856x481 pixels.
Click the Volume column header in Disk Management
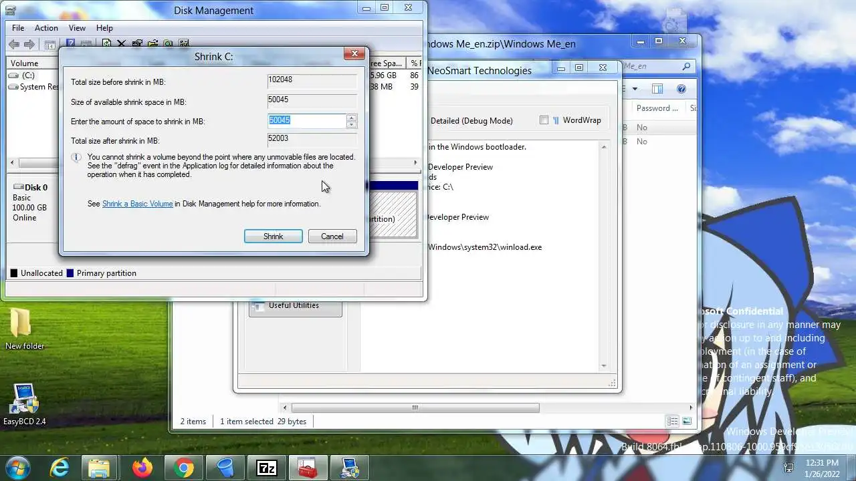pos(33,63)
